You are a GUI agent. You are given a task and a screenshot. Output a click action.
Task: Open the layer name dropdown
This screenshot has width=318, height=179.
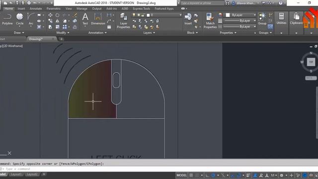pyautogui.click(x=157, y=15)
